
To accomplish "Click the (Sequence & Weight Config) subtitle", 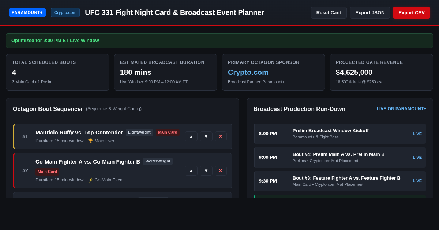I will click(x=114, y=109).
